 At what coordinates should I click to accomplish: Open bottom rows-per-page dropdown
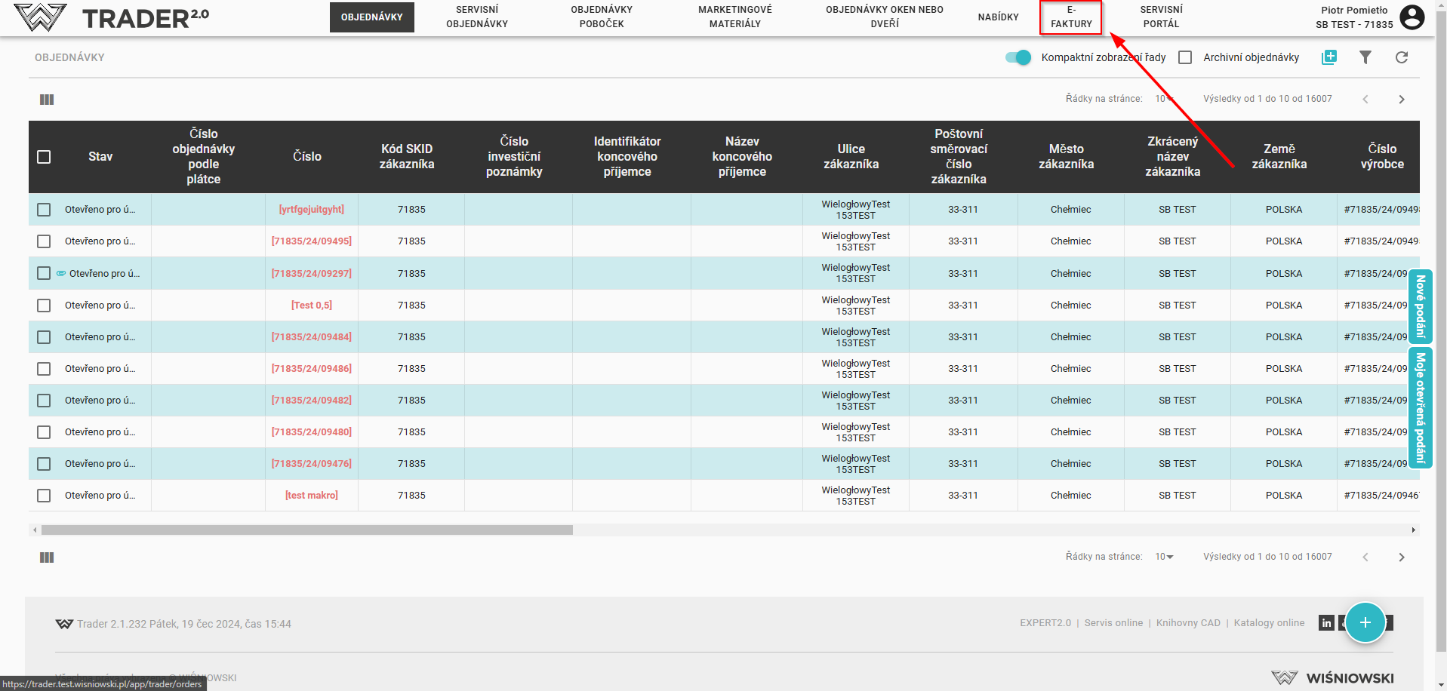click(x=1164, y=557)
